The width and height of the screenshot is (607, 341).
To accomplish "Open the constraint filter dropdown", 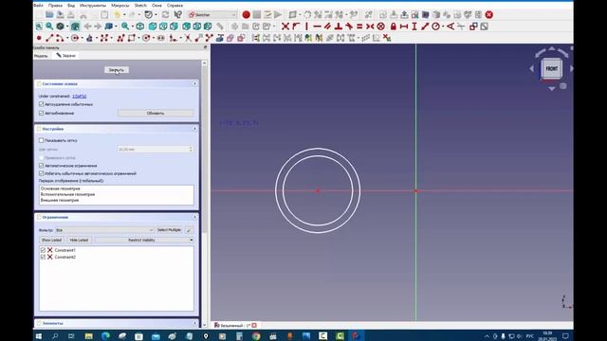I will 104,230.
